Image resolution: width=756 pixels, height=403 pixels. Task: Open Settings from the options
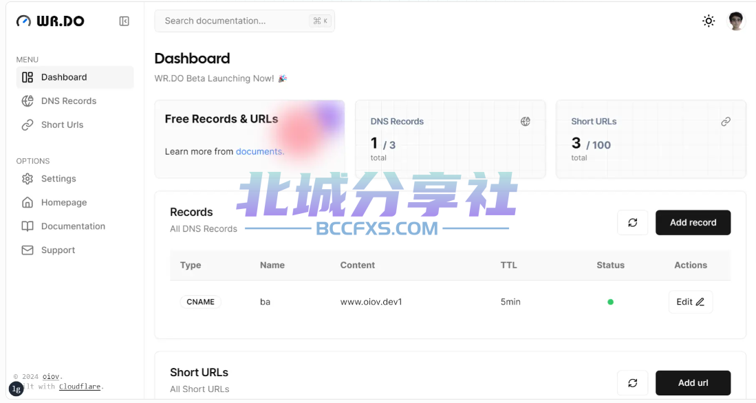[x=75, y=178]
